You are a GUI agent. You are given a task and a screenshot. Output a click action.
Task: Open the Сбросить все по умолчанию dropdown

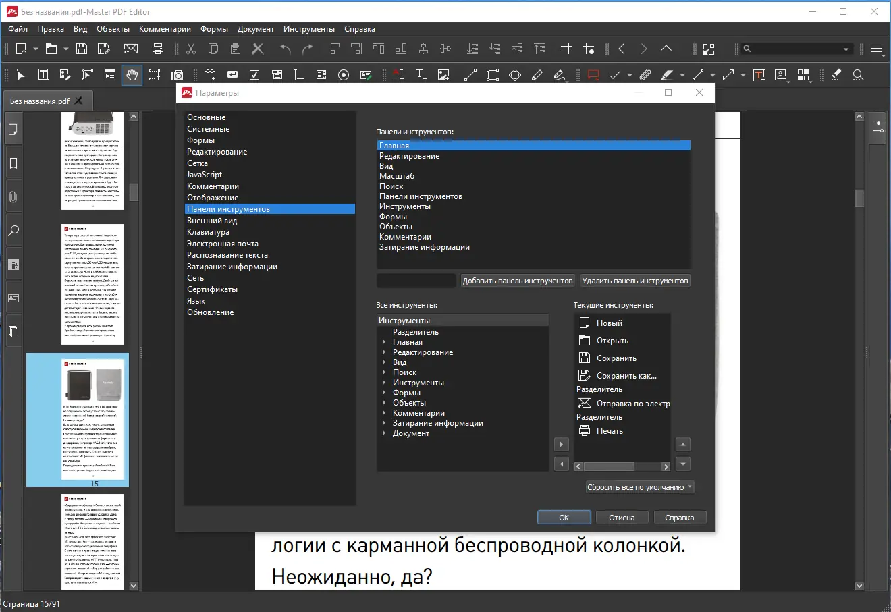pyautogui.click(x=690, y=486)
